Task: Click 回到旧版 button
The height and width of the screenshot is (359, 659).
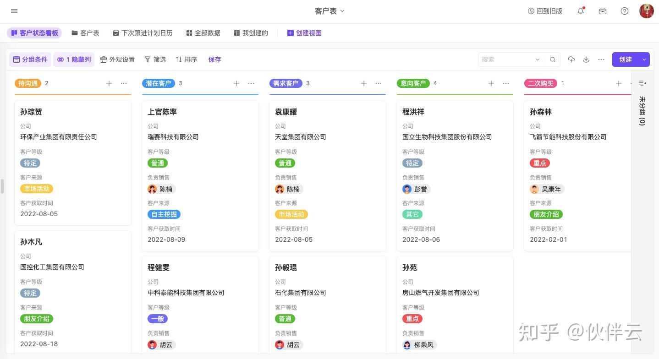Action: pos(545,11)
